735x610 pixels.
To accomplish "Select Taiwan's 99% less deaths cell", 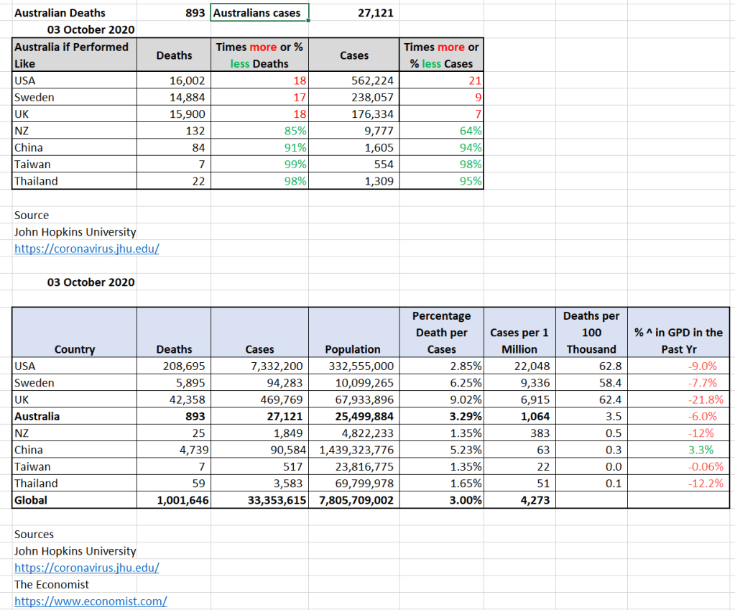I will point(260,165).
